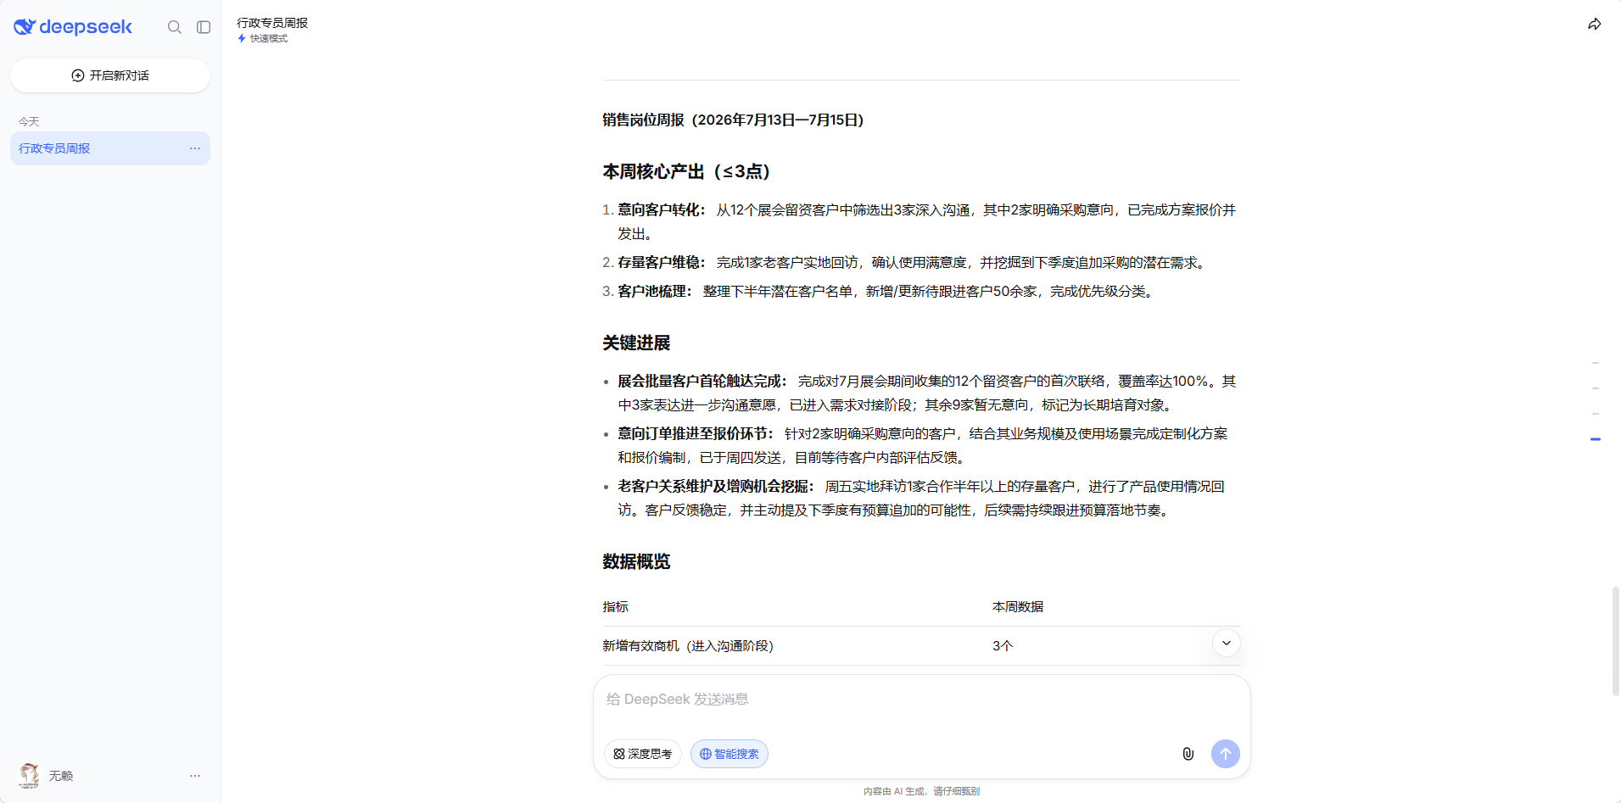Attach a file with the paperclip icon

[1188, 754]
